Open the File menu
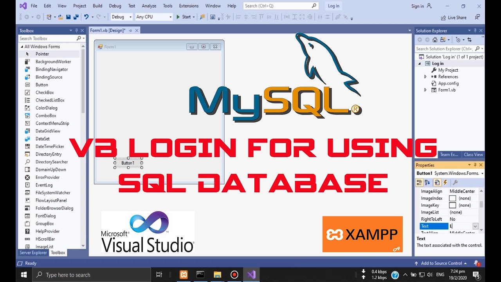 coord(34,6)
